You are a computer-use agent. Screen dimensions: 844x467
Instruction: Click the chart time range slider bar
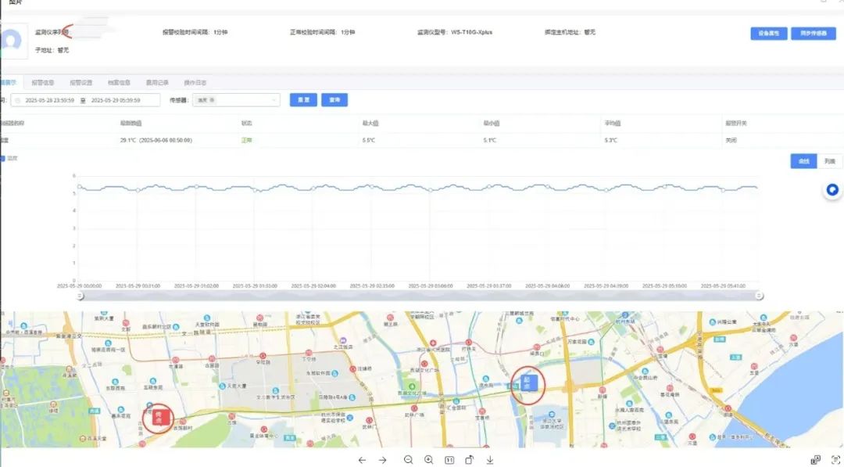[x=418, y=296]
